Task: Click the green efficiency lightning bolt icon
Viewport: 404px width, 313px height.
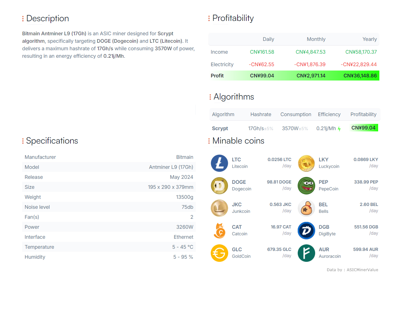Action: [x=339, y=129]
